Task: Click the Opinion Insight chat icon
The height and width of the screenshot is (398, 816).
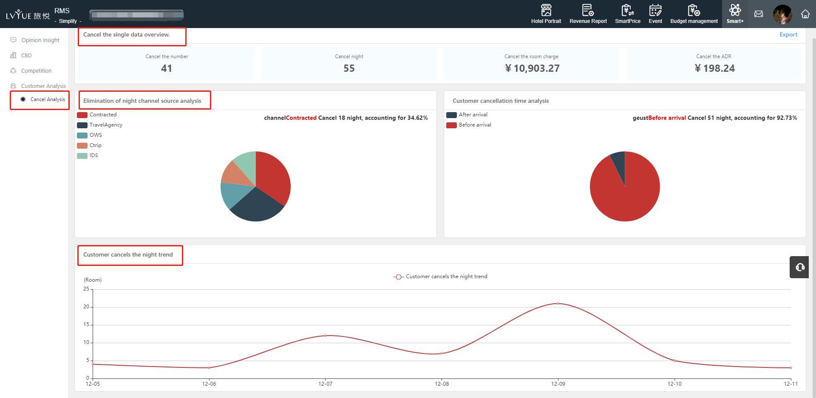Action: tap(13, 40)
